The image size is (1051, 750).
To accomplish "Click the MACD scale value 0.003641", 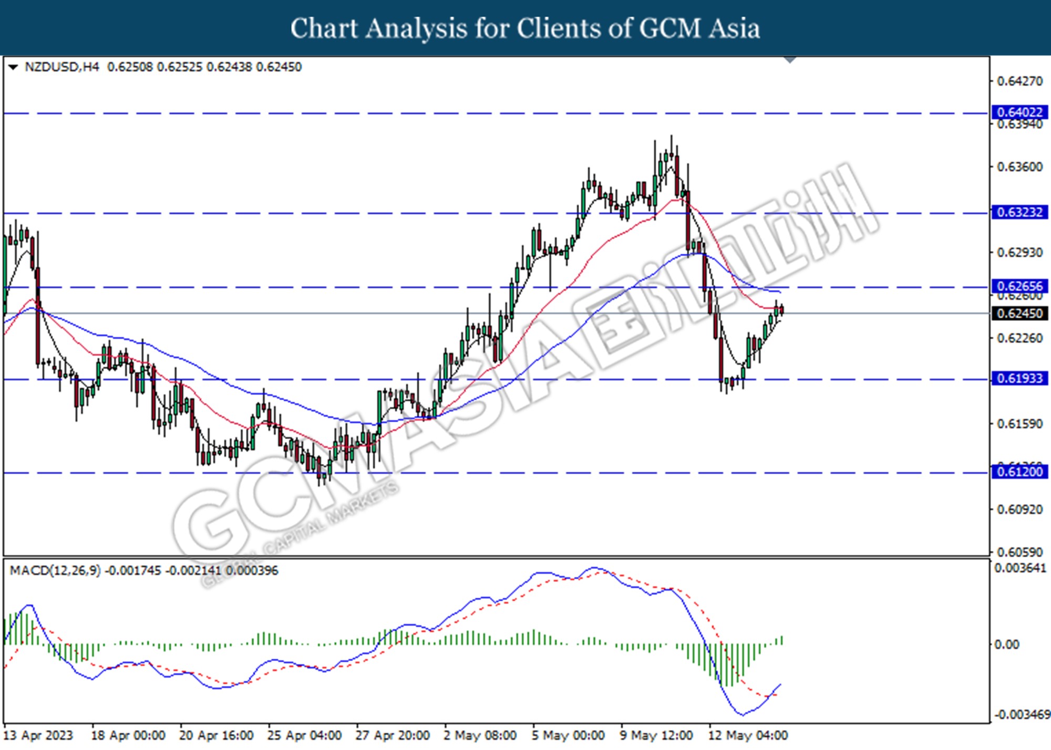I will tap(1020, 568).
